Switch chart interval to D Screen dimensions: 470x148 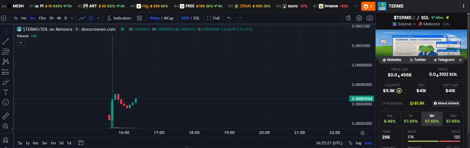point(66,18)
